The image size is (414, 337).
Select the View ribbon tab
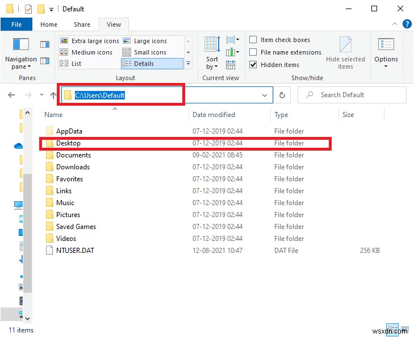point(114,24)
